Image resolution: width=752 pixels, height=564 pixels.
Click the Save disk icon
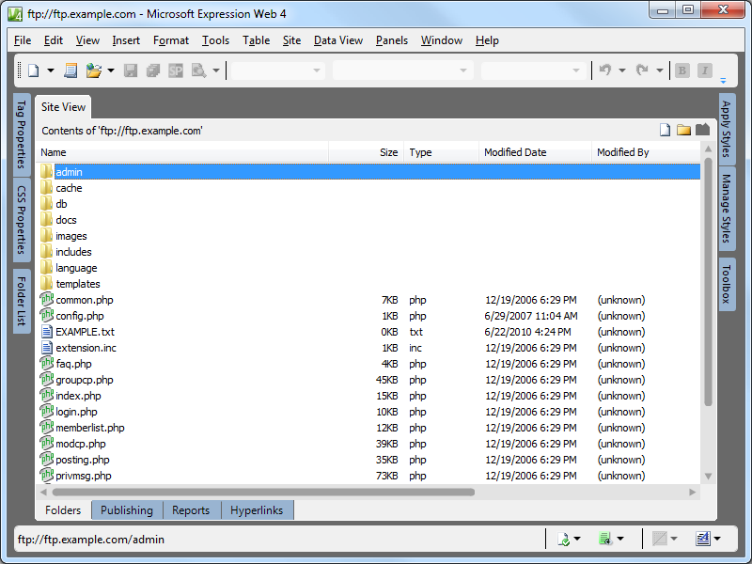131,70
